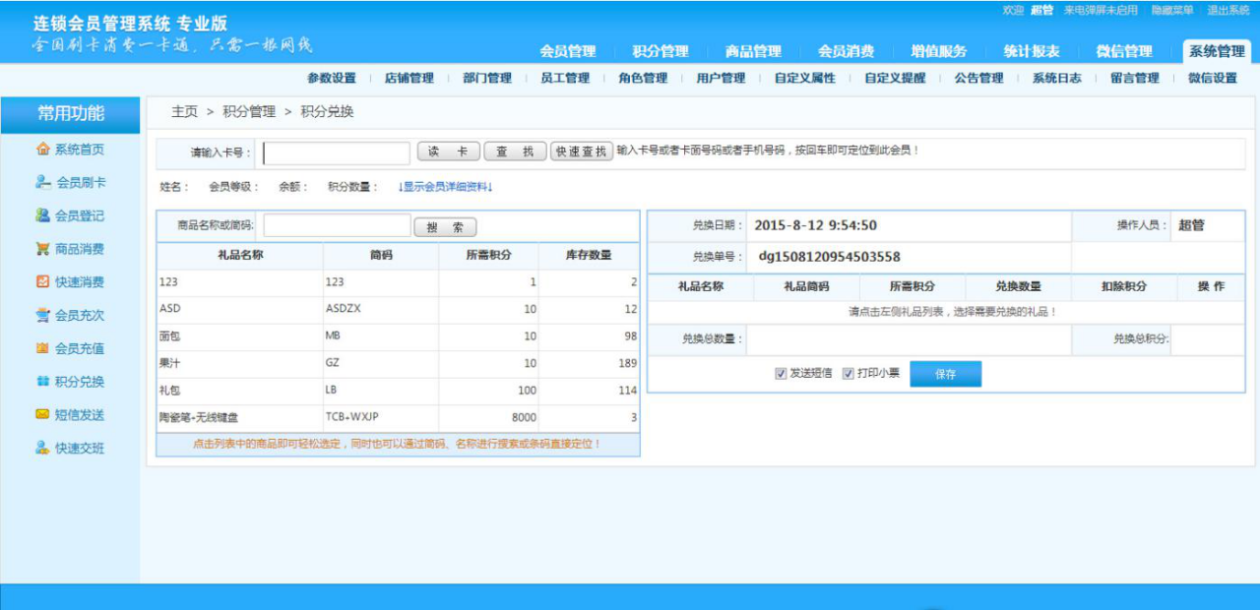Open the 商品管理 tab
Viewport: 1260px width, 610px height.
[x=753, y=51]
